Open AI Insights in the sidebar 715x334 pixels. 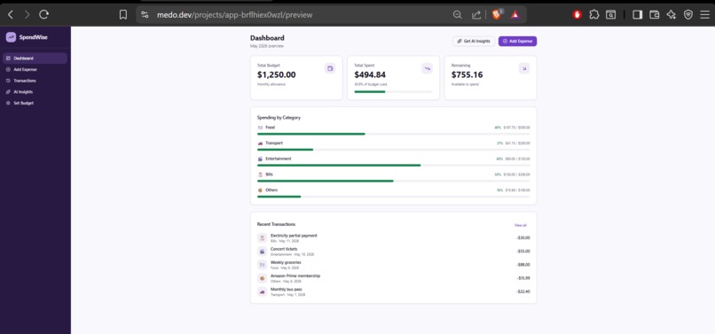pyautogui.click(x=35, y=91)
